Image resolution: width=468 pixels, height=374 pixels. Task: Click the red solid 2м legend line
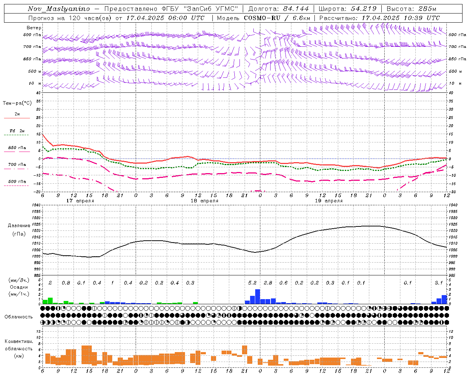point(17,118)
